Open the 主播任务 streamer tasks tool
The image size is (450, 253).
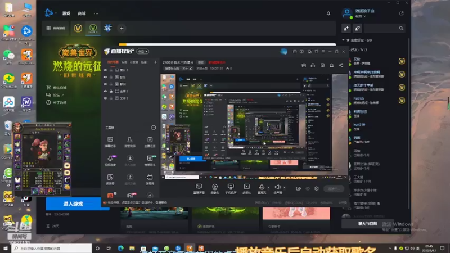tap(150, 142)
